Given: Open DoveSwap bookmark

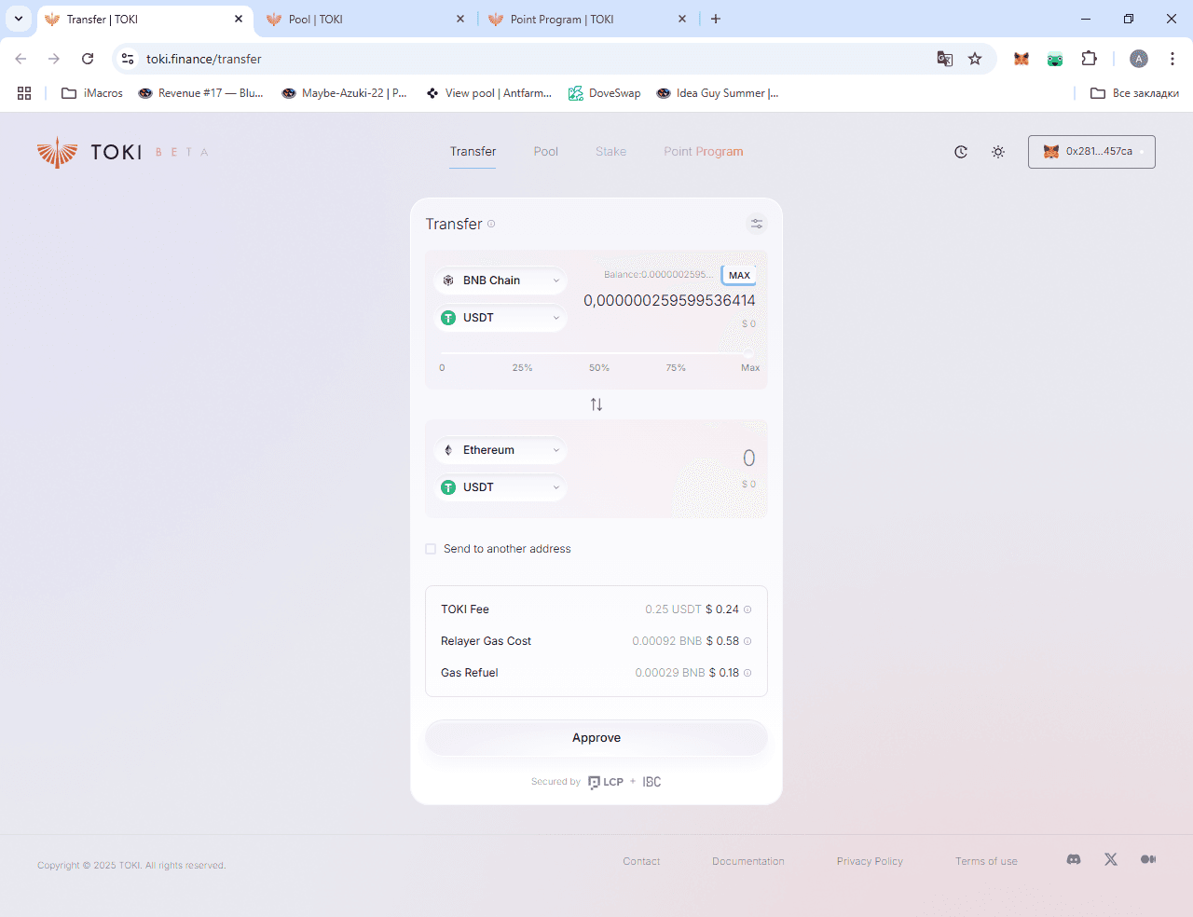Looking at the screenshot, I should pos(605,93).
